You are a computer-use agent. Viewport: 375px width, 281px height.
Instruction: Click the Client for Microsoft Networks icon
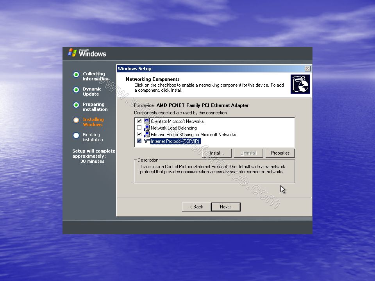pyautogui.click(x=147, y=121)
